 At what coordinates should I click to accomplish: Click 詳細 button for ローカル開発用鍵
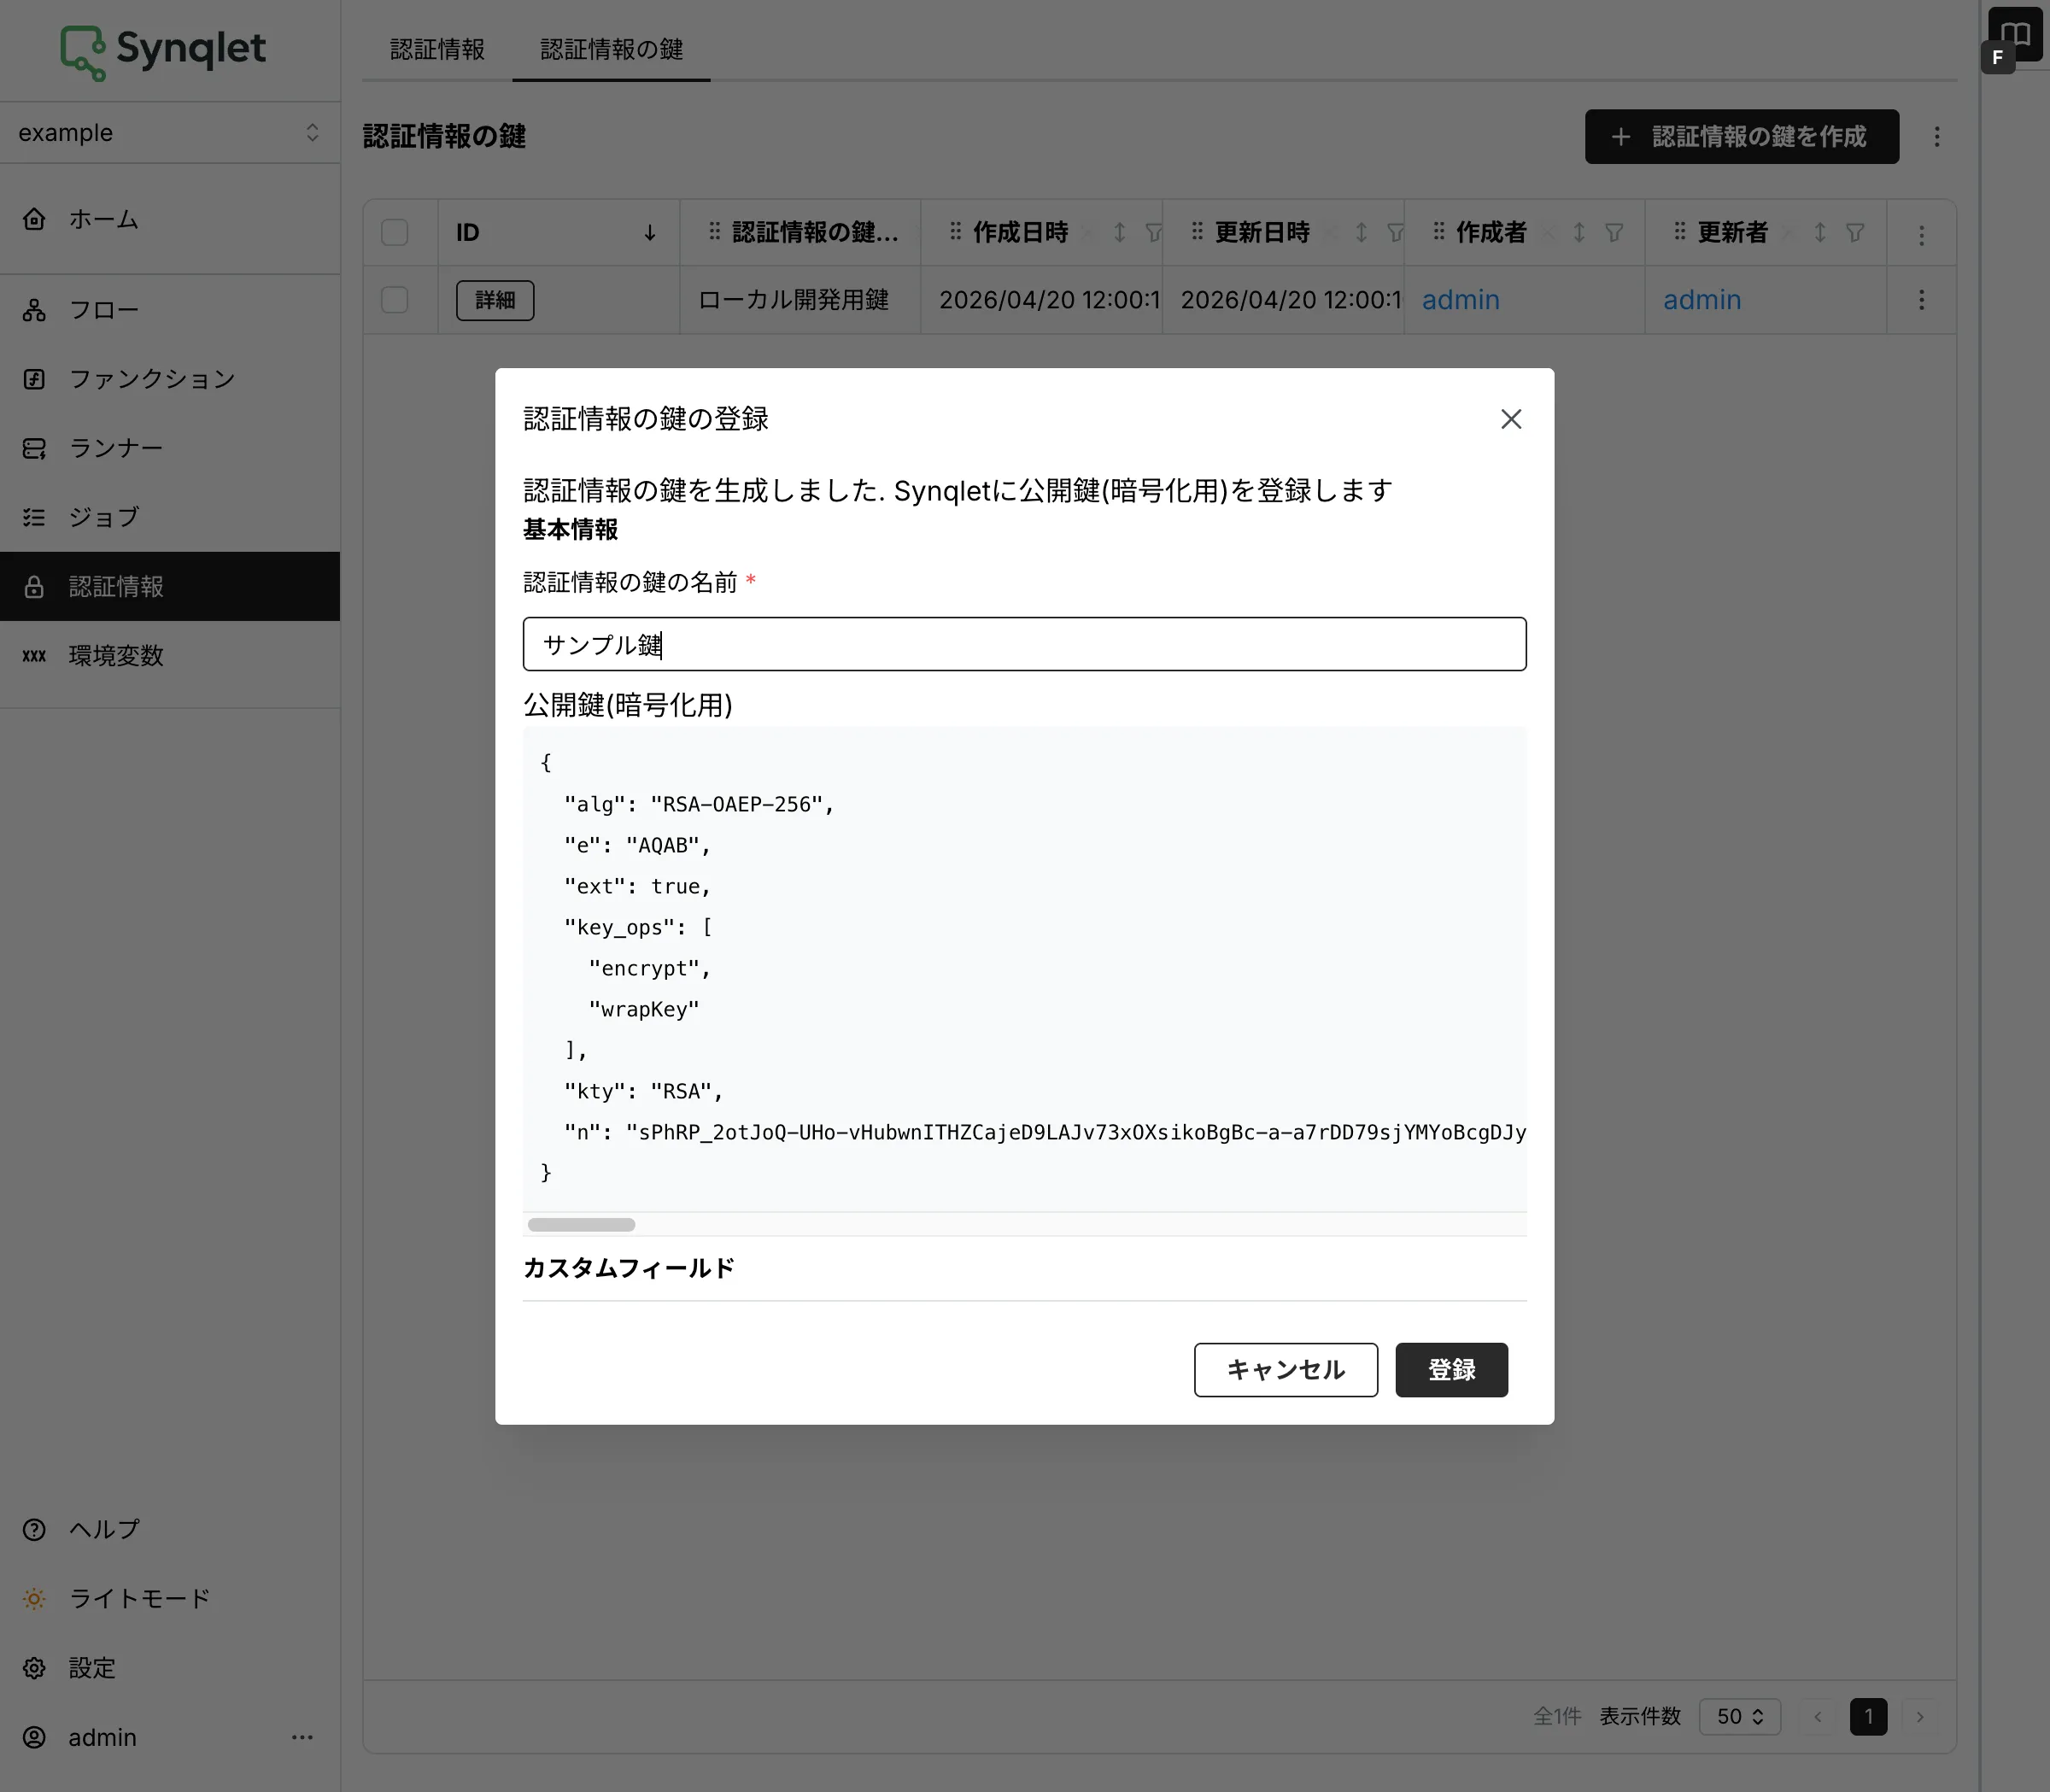point(495,300)
